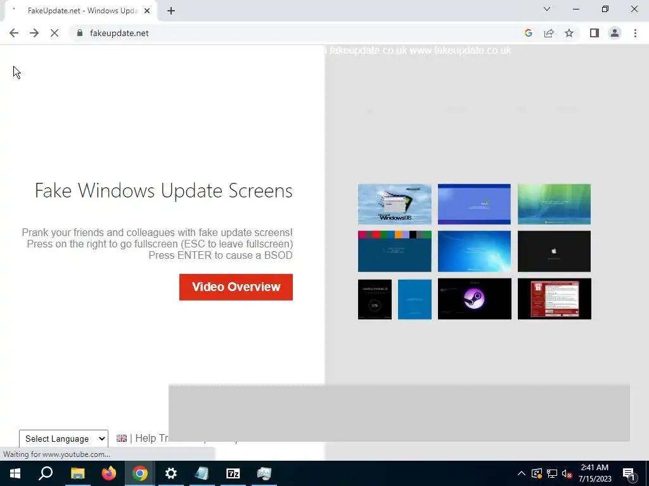Choose the red ransomware screen thumbnail

tap(555, 299)
